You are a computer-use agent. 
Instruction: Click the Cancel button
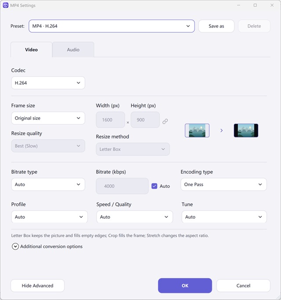[x=243, y=286]
